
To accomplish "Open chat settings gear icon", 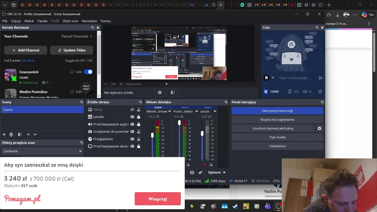I will [x=320, y=92].
